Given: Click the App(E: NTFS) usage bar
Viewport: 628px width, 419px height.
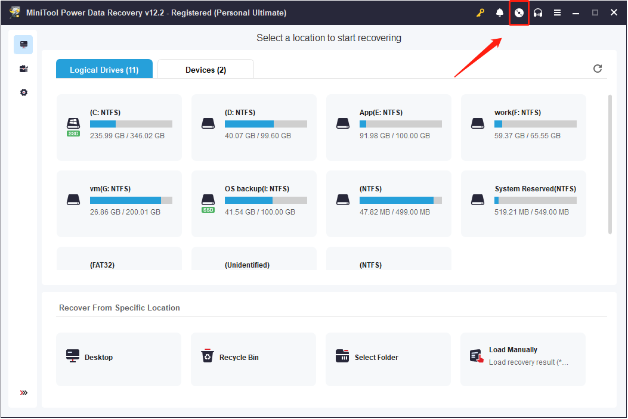Looking at the screenshot, I should click(x=401, y=124).
